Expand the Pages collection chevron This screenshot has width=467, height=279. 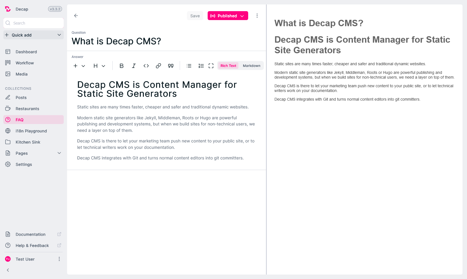59,153
